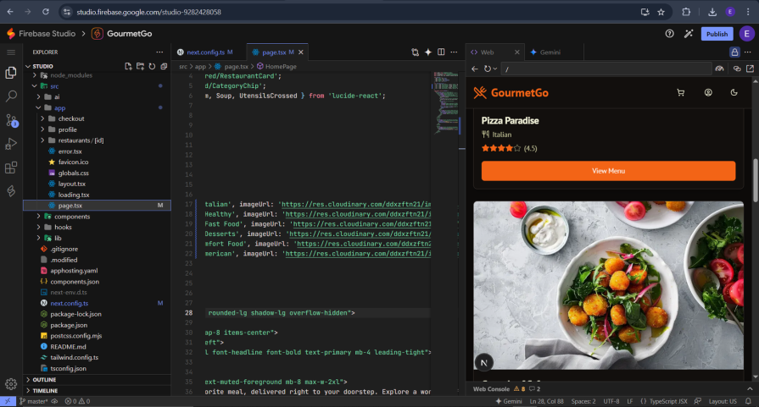
Task: Open the GourmetGo user profile icon
Action: click(x=708, y=93)
